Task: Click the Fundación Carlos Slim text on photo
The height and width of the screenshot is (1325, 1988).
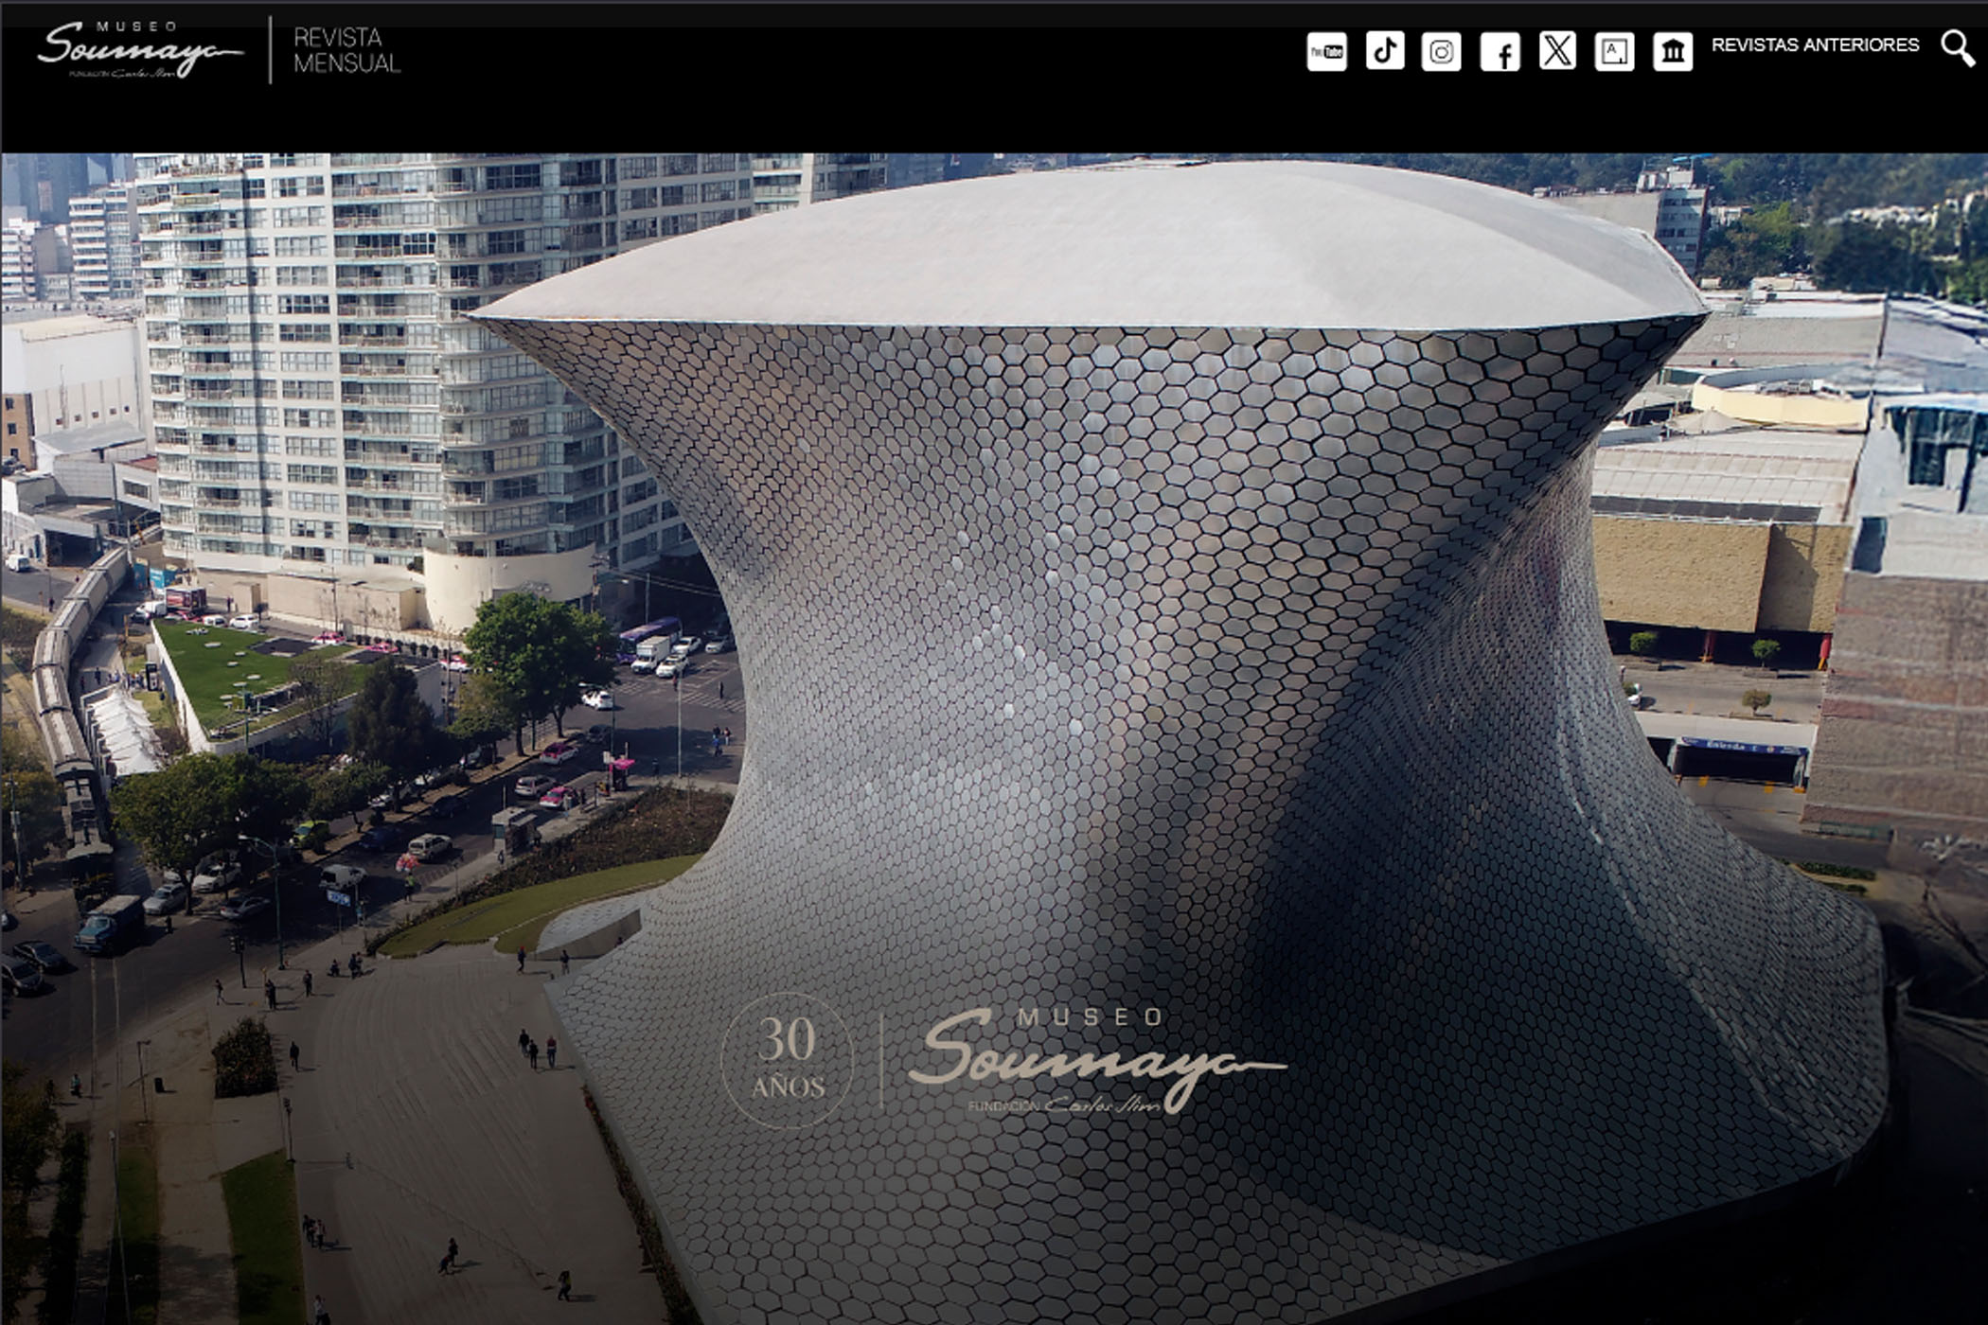Action: click(x=1064, y=1104)
